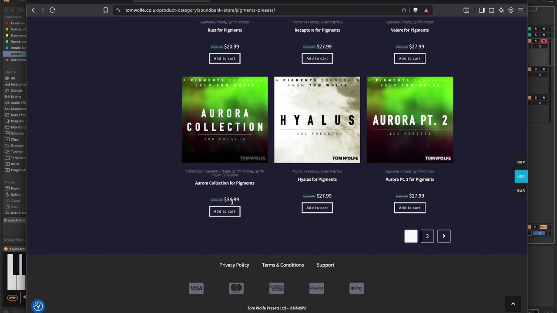Viewport: 557px width, 313px height.
Task: Add Hyalus for Pigments to cart
Action: coord(317,208)
